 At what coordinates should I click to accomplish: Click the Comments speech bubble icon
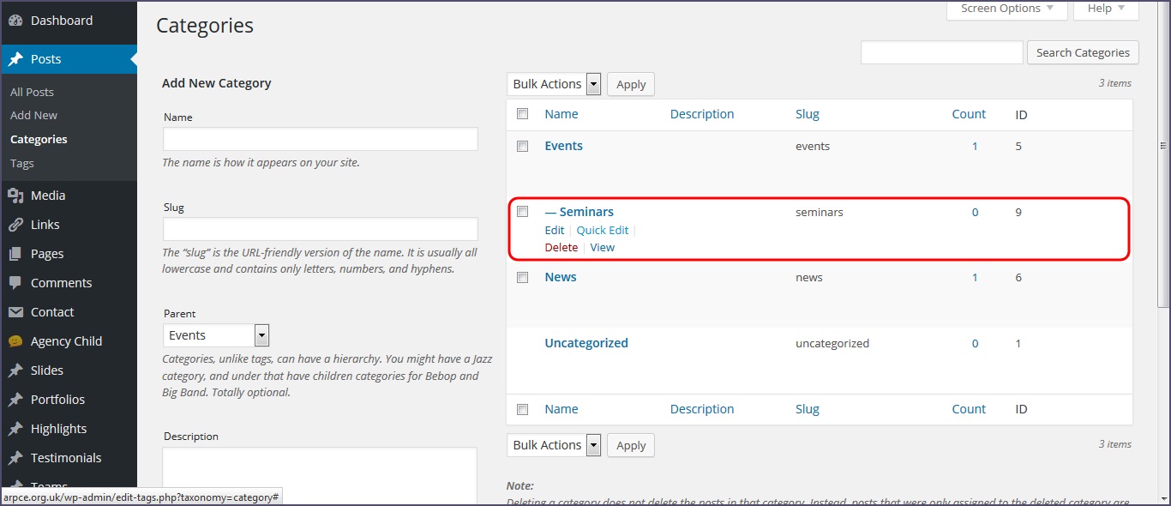point(15,283)
